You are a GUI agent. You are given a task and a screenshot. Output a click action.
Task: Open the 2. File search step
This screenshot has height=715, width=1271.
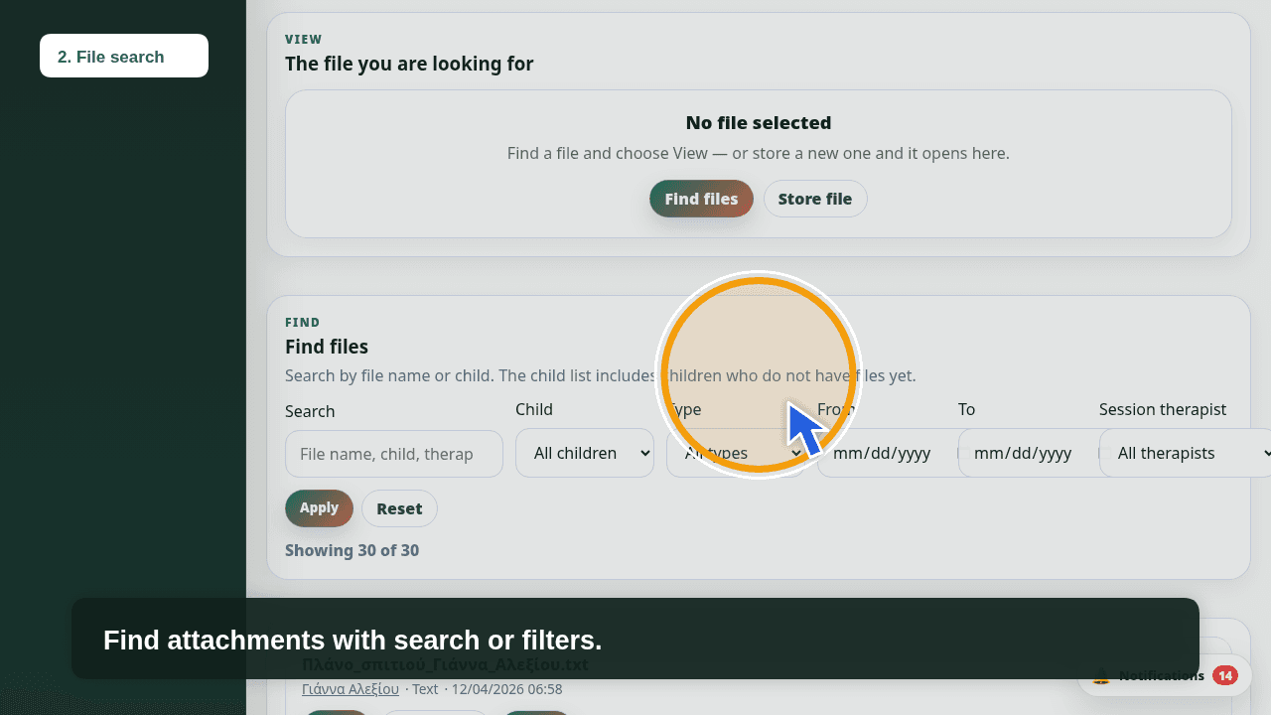(124, 56)
